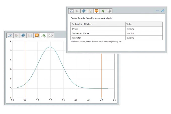This screenshot has width=171, height=114.
Task: Click the peak of the distribution curve
Action: coord(50,47)
